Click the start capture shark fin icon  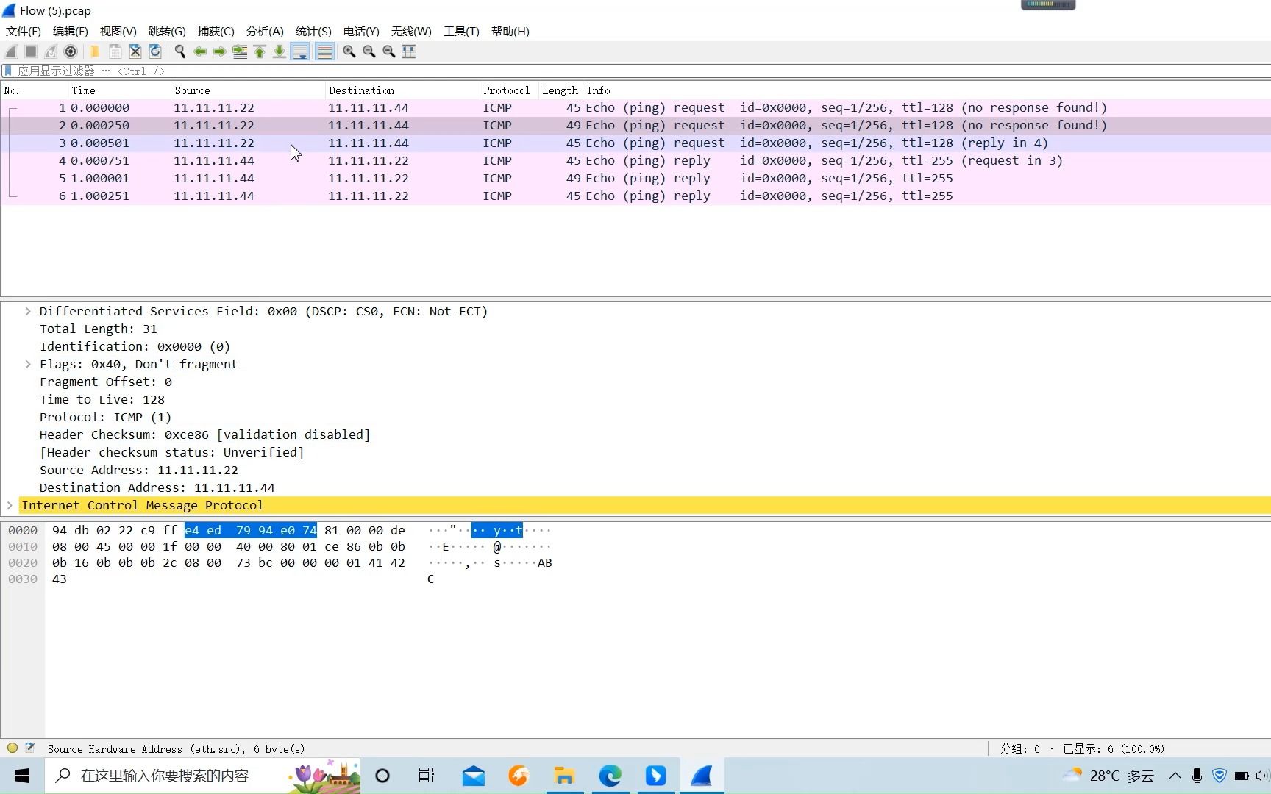(x=12, y=51)
